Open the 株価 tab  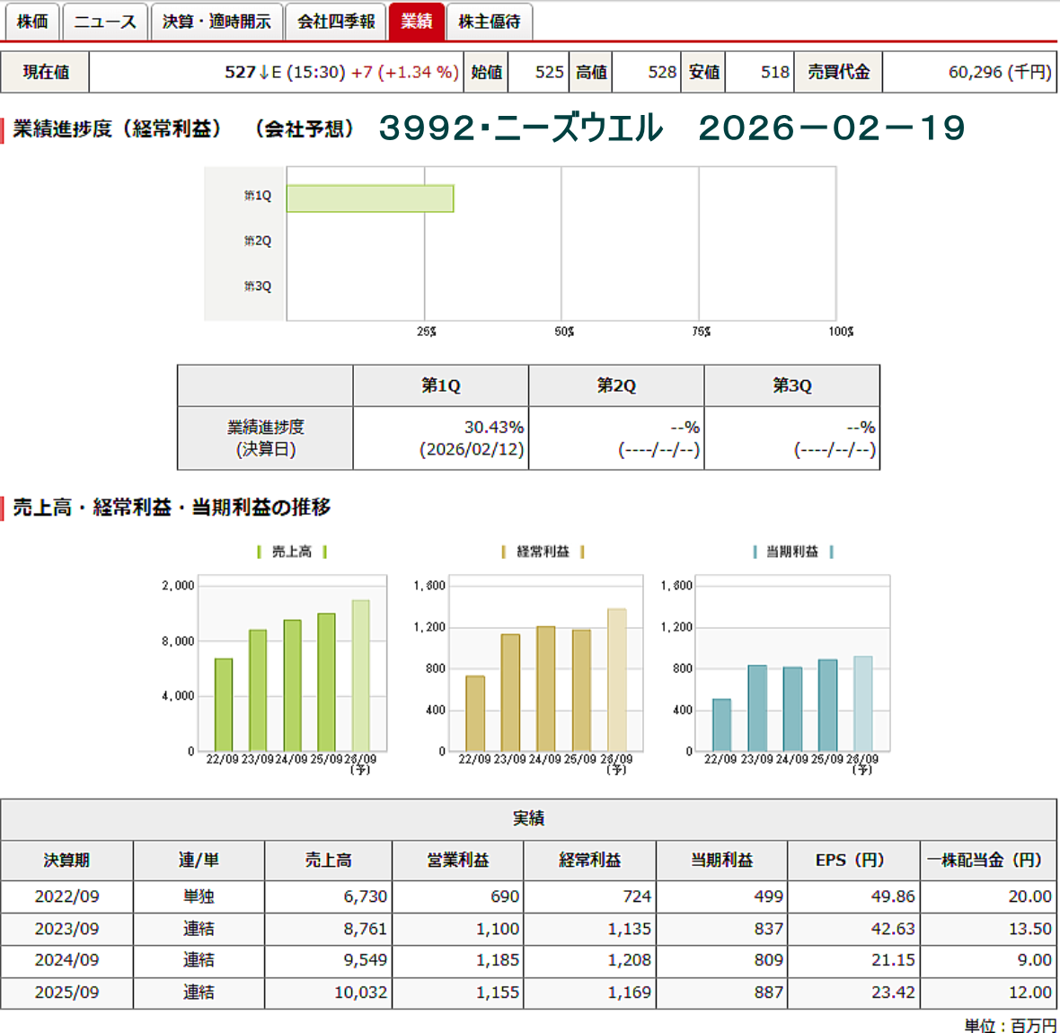[x=32, y=22]
